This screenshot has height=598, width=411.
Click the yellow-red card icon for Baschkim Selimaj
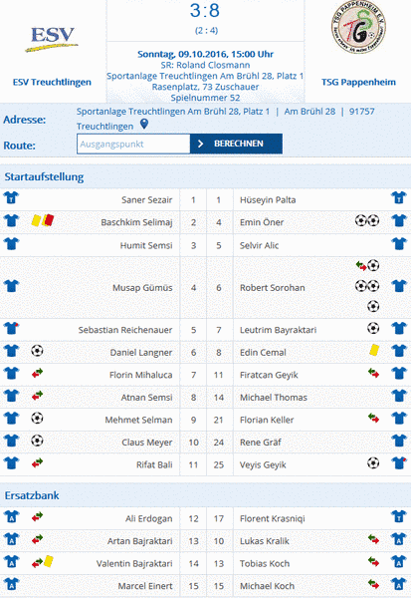[x=43, y=220]
